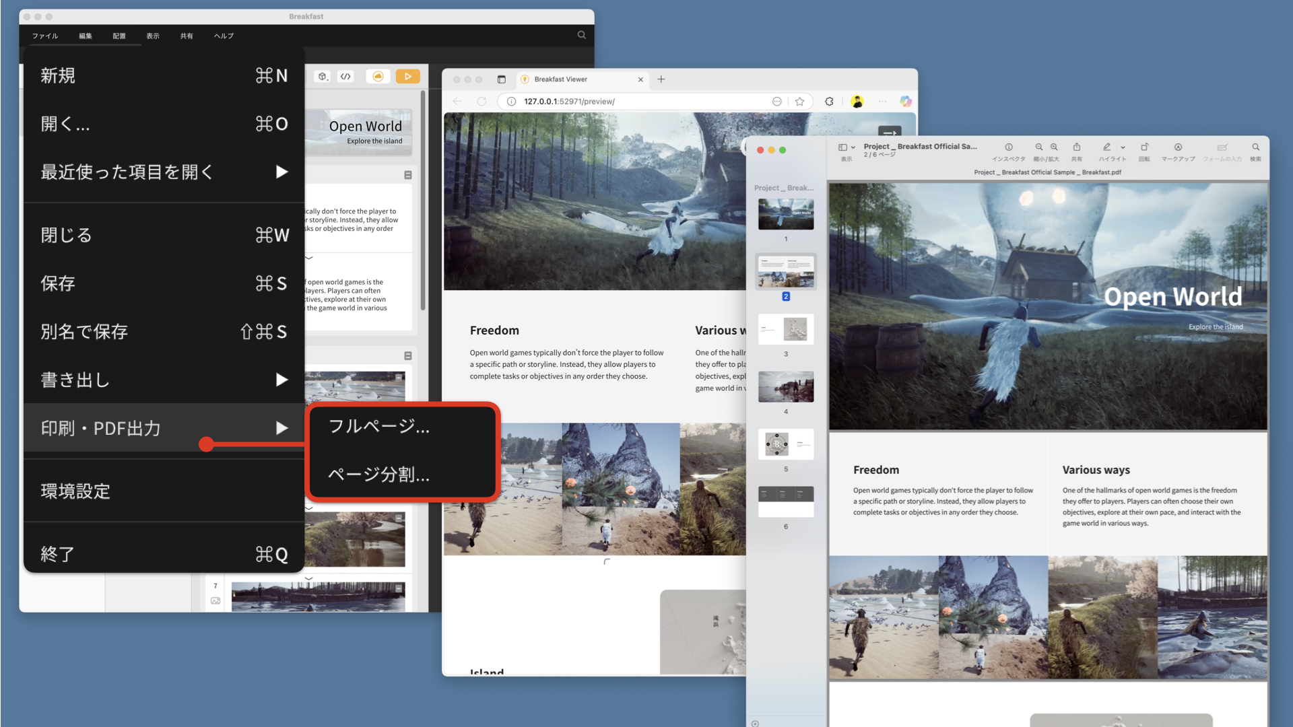Close the Breakfast Viewer tab
Viewport: 1293px width, 727px height.
(x=640, y=79)
